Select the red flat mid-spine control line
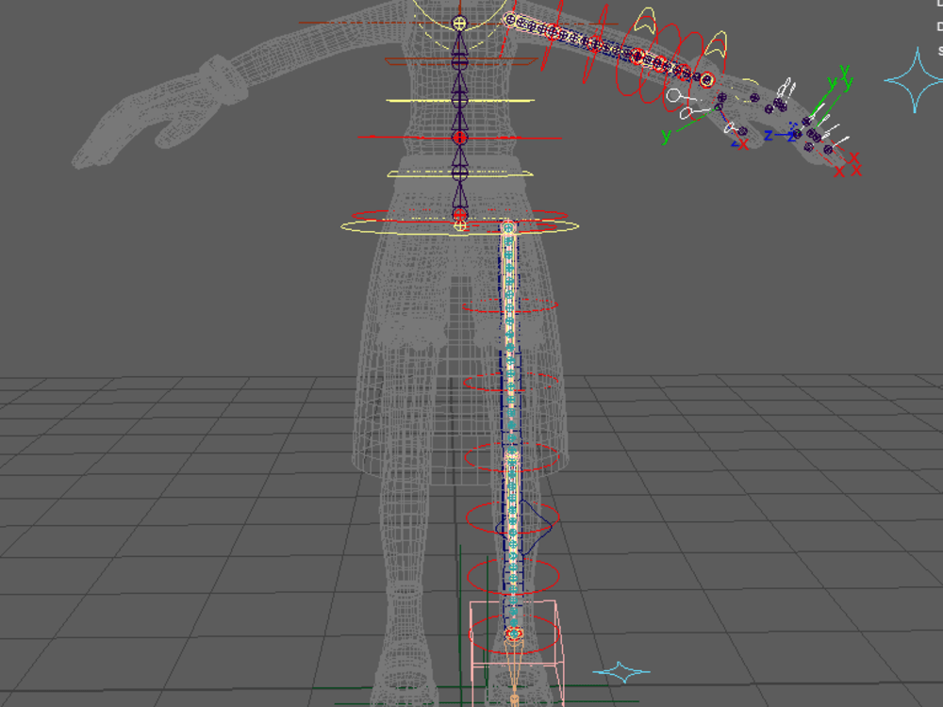943x707 pixels. click(x=460, y=138)
